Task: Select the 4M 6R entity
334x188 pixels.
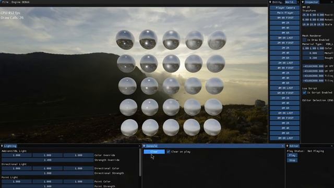Action: click(285, 83)
